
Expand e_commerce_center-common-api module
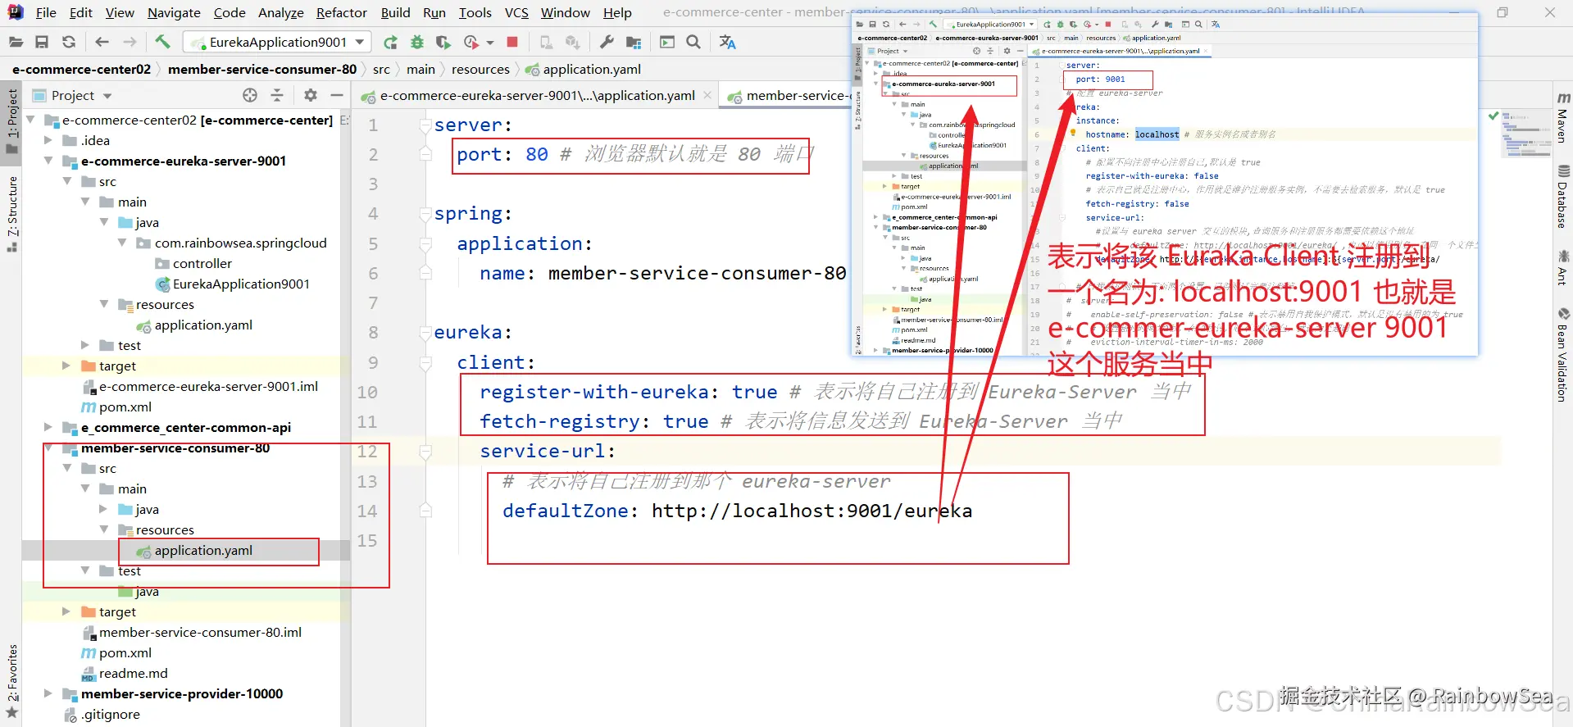tap(48, 427)
